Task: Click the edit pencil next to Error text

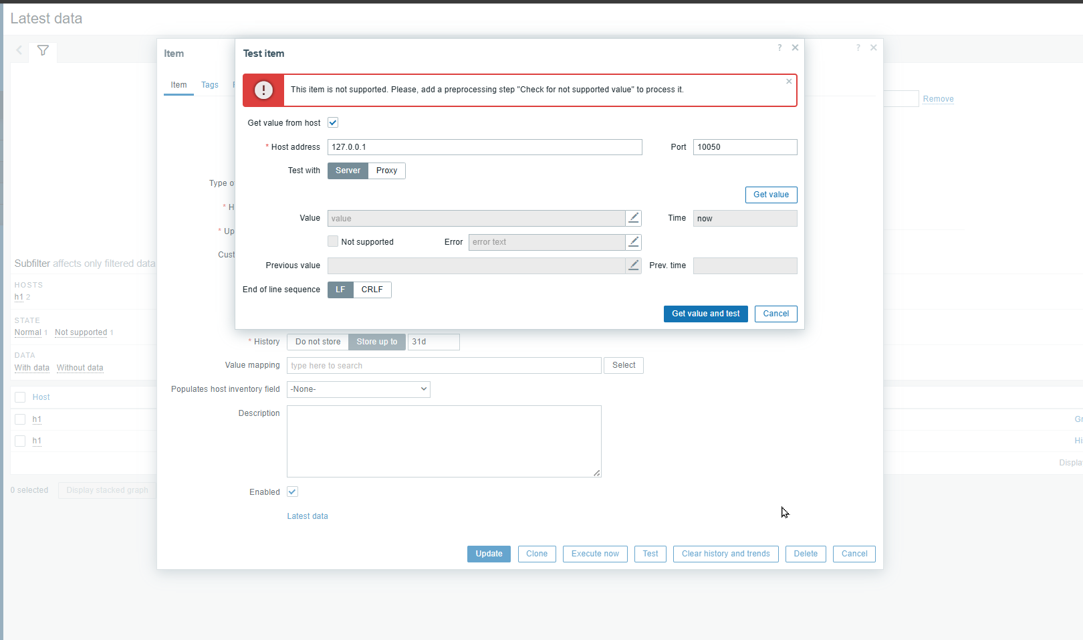Action: 633,242
